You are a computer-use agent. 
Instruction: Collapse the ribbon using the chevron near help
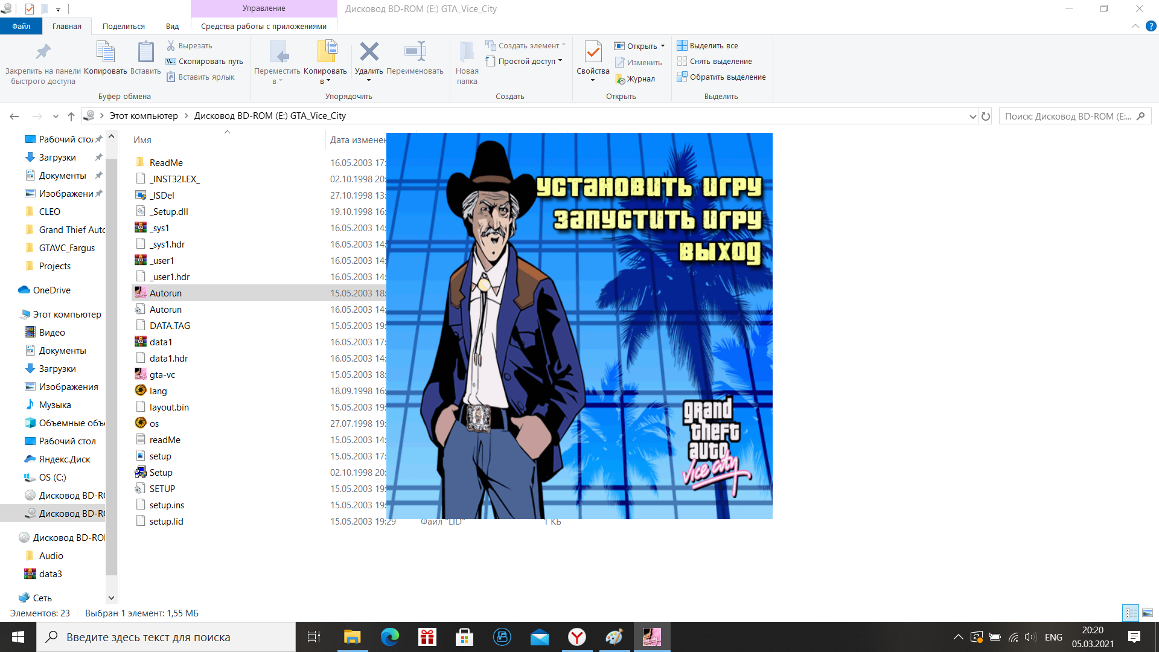pyautogui.click(x=1135, y=26)
